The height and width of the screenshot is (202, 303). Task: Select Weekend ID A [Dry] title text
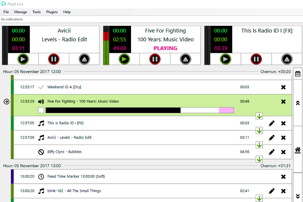click(x=64, y=87)
